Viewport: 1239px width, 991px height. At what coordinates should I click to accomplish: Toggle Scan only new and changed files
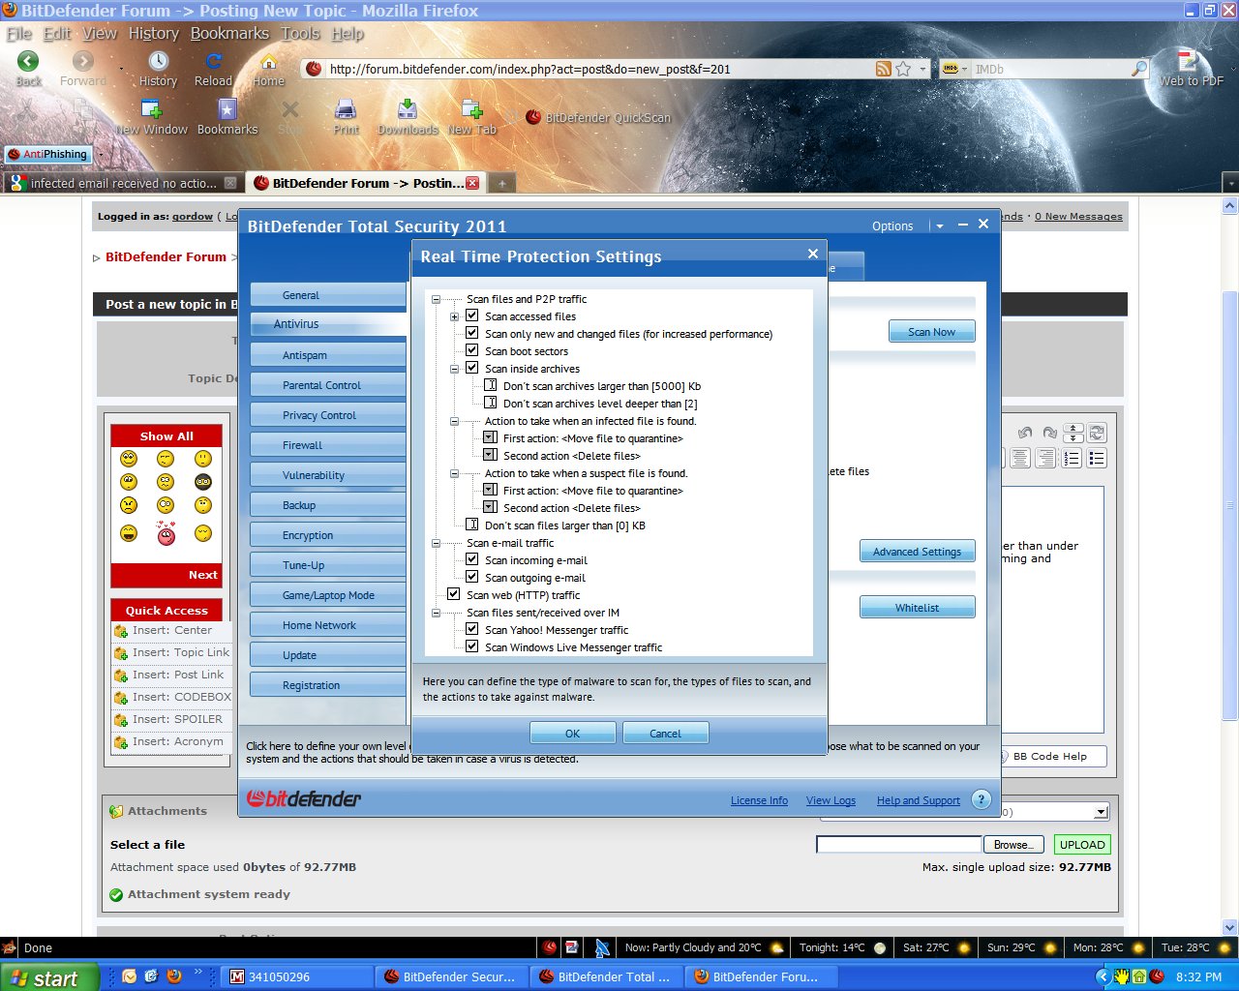(472, 333)
